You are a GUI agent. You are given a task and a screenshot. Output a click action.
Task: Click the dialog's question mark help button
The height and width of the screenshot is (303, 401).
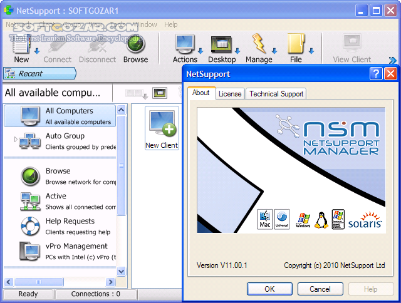point(376,74)
